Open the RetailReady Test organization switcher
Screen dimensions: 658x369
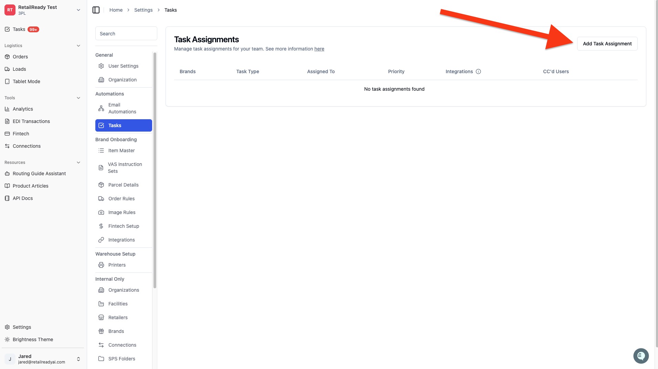(43, 10)
